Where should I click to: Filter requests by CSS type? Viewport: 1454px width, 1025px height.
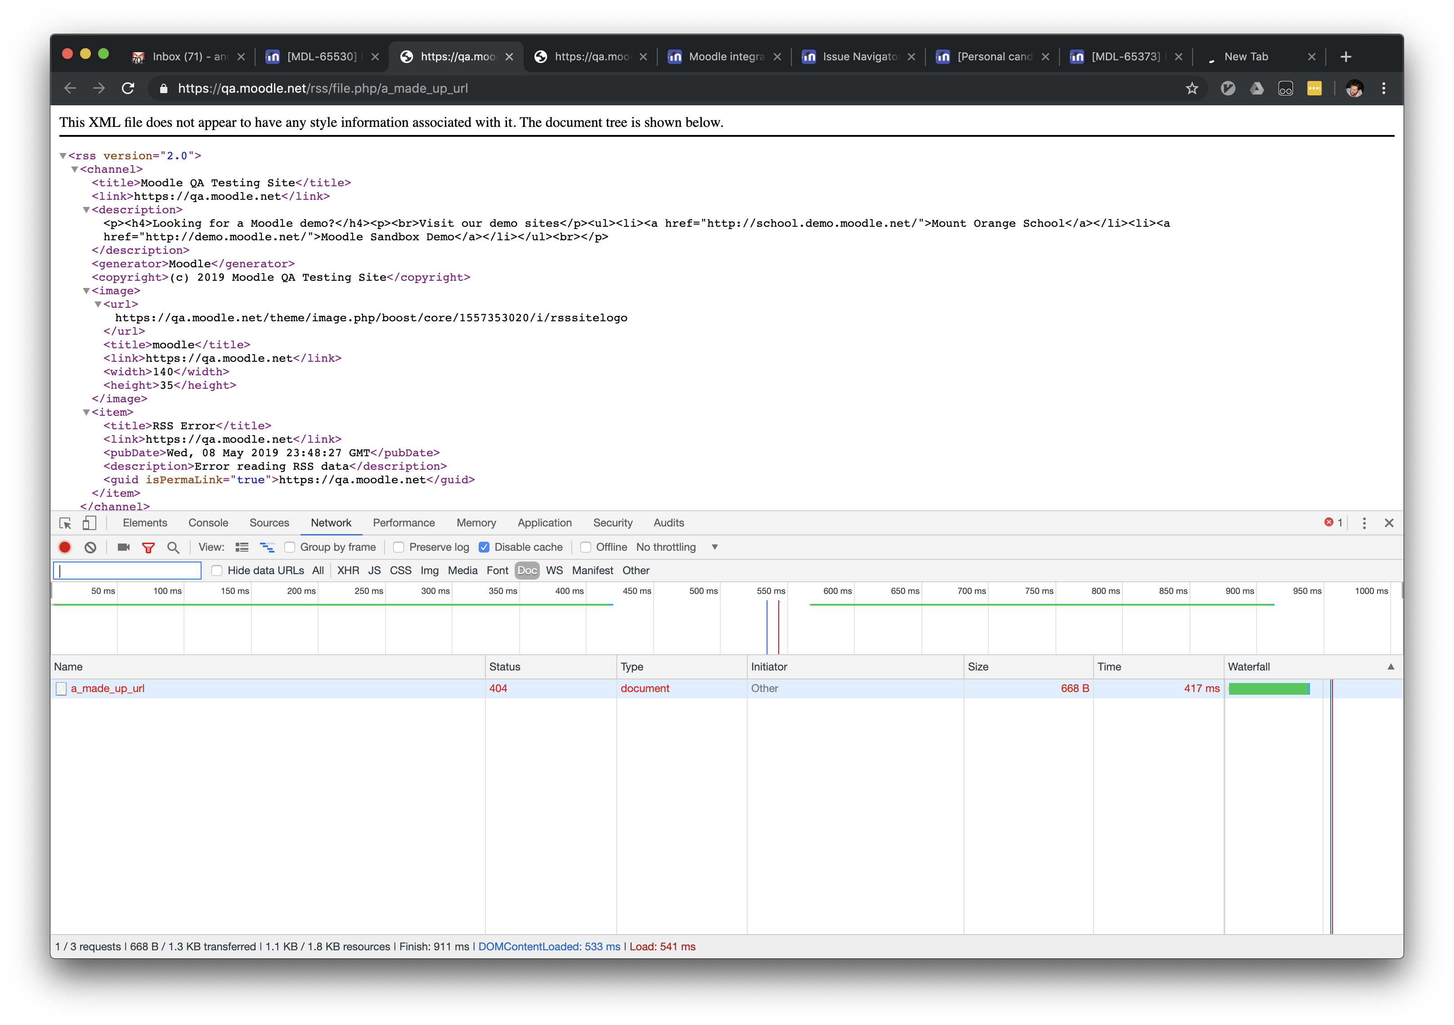pyautogui.click(x=400, y=571)
